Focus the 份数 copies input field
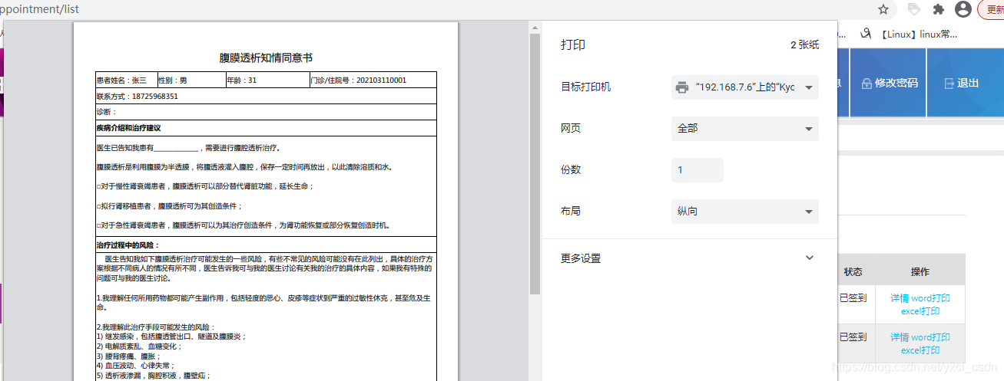 tap(697, 170)
